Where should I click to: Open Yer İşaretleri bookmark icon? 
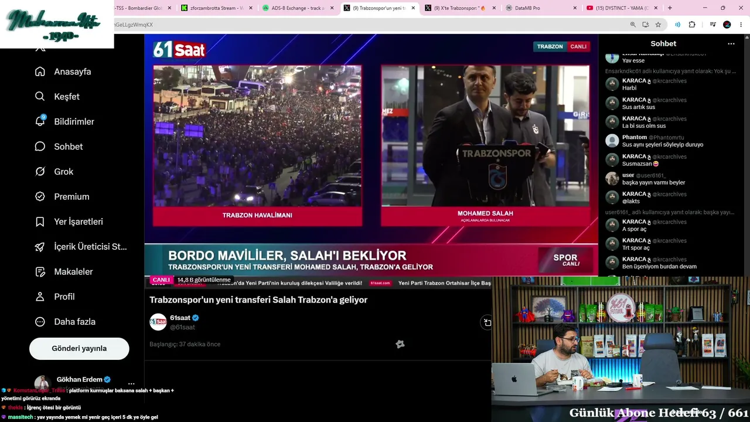(x=40, y=222)
